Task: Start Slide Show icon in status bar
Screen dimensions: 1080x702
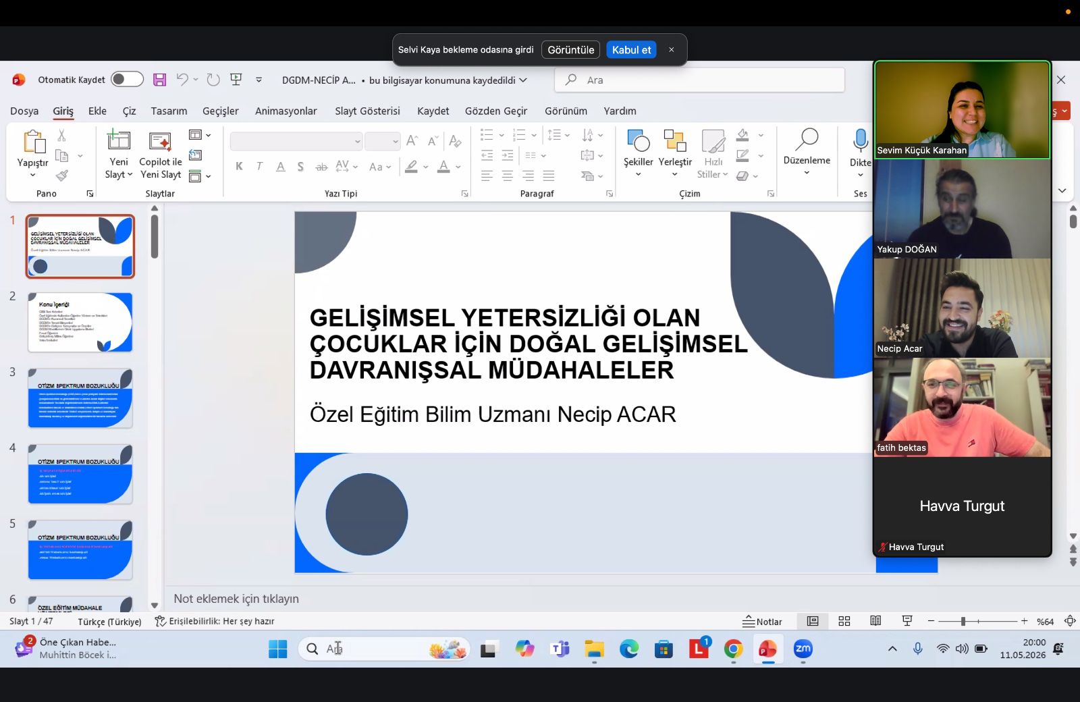Action: point(907,621)
